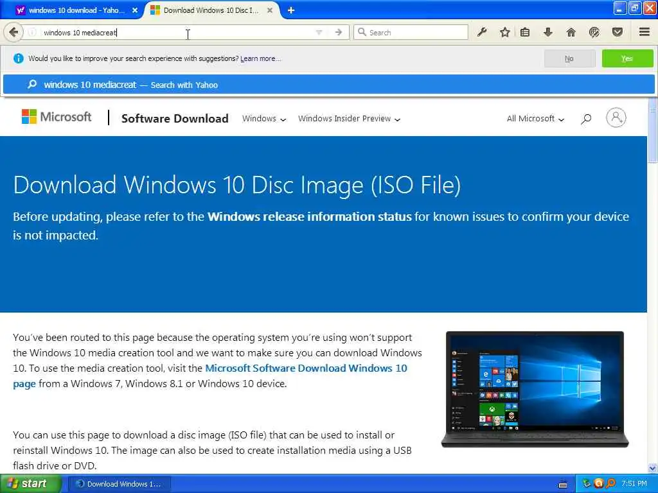Viewport: 658px width, 493px height.
Task: Accept search suggestions with Yes
Action: coord(627,58)
